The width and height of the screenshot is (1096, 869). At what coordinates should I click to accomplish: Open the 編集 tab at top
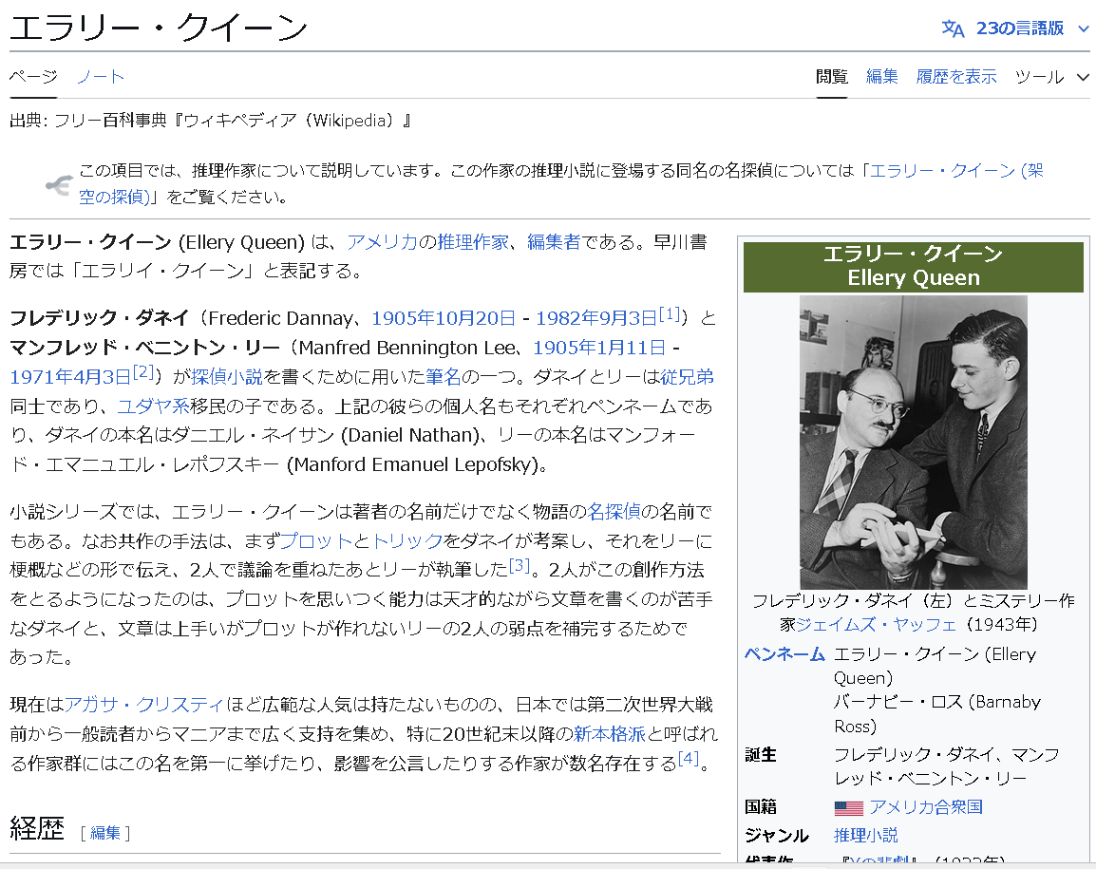coord(881,76)
